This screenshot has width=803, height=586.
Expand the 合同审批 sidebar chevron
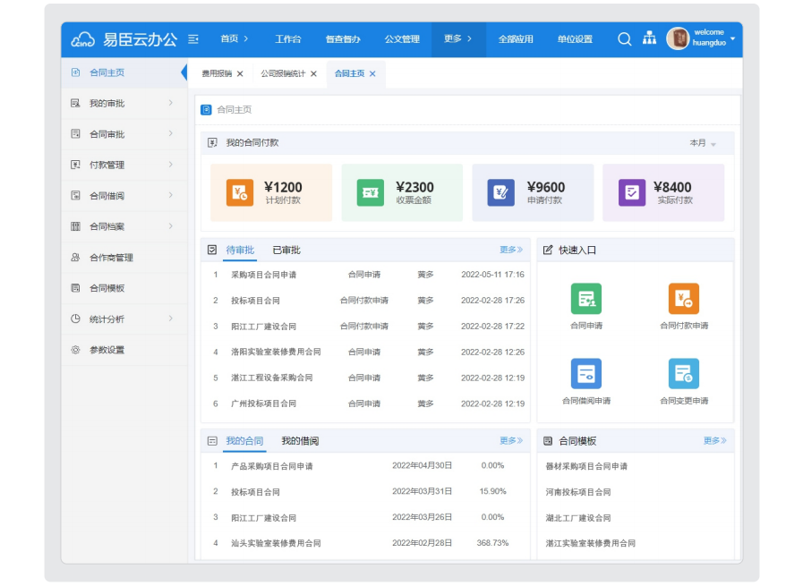170,133
